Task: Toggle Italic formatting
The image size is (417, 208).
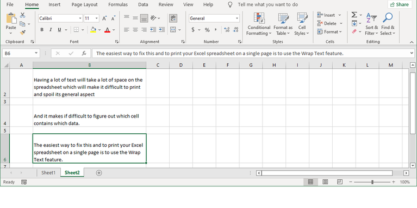Action: point(51,30)
